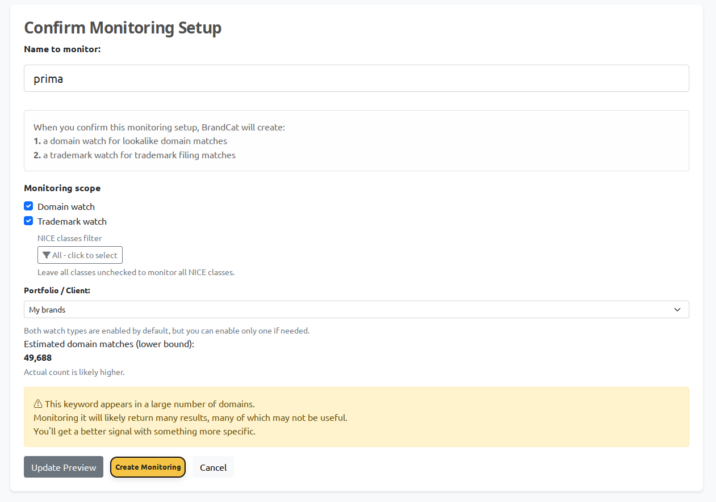
Task: Click 'Actual count is likely higher.' text
Action: tap(74, 372)
